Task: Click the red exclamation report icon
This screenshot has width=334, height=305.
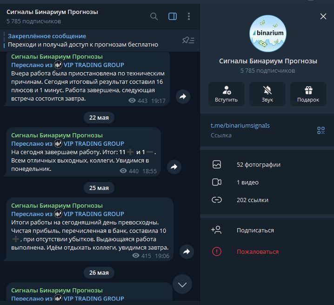Action: click(217, 251)
